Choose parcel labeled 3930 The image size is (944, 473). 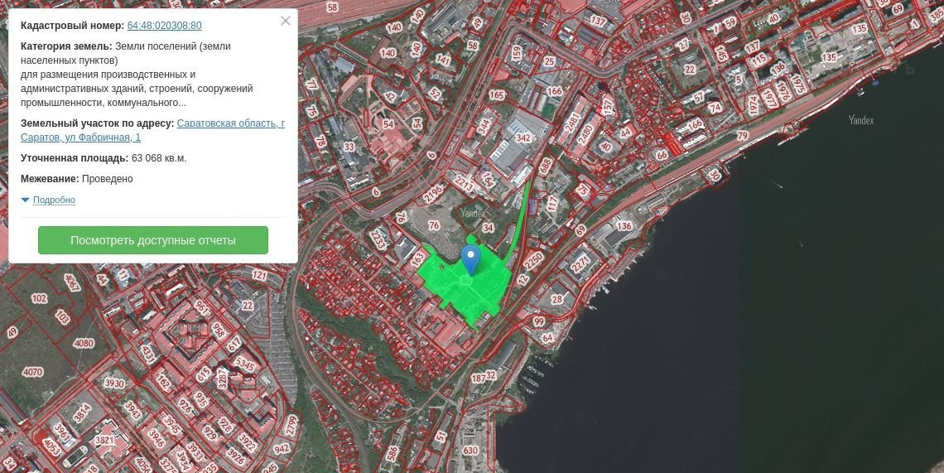point(113,384)
